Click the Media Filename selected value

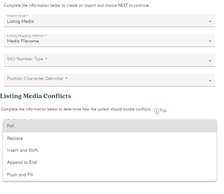coord(23,42)
